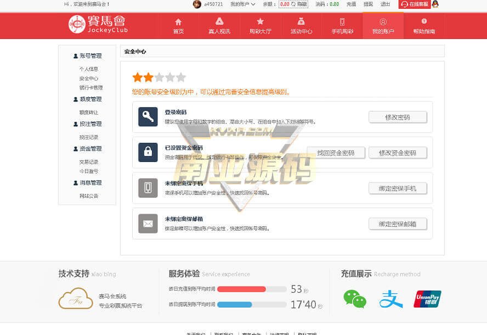Open 帮助指南 help guide icon
Image resolution: width=487 pixels, height=335 pixels.
[424, 22]
